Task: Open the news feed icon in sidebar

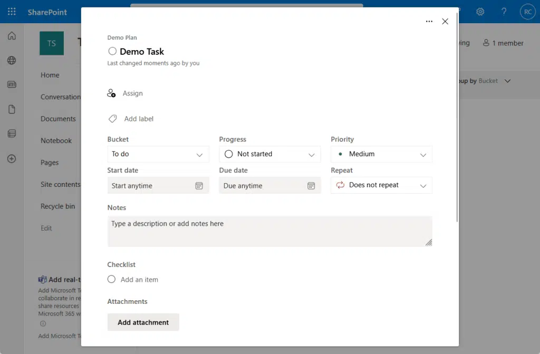Action: tap(12, 84)
